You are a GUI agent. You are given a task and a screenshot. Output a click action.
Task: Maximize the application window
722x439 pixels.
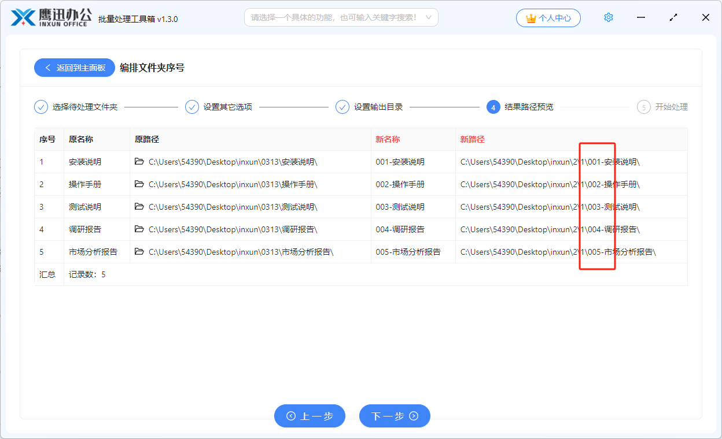tap(673, 17)
